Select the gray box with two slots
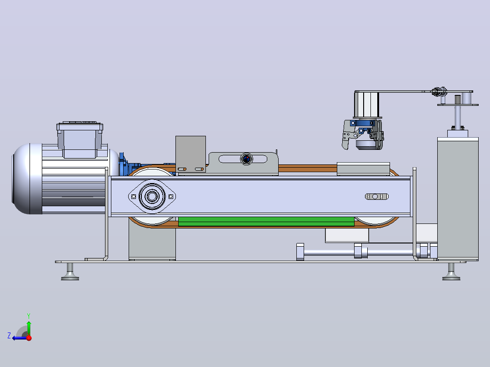The width and height of the screenshot is (490, 367). pyautogui.click(x=190, y=154)
